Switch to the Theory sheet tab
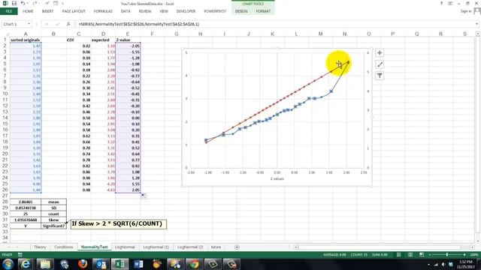481x270 pixels. tap(40, 247)
